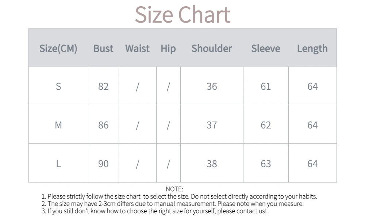This screenshot has width=365, height=219.
Task: Select the L size row label
Action: tap(58, 164)
